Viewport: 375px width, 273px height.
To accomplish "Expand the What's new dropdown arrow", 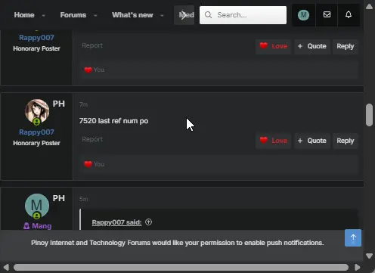I will click(162, 16).
